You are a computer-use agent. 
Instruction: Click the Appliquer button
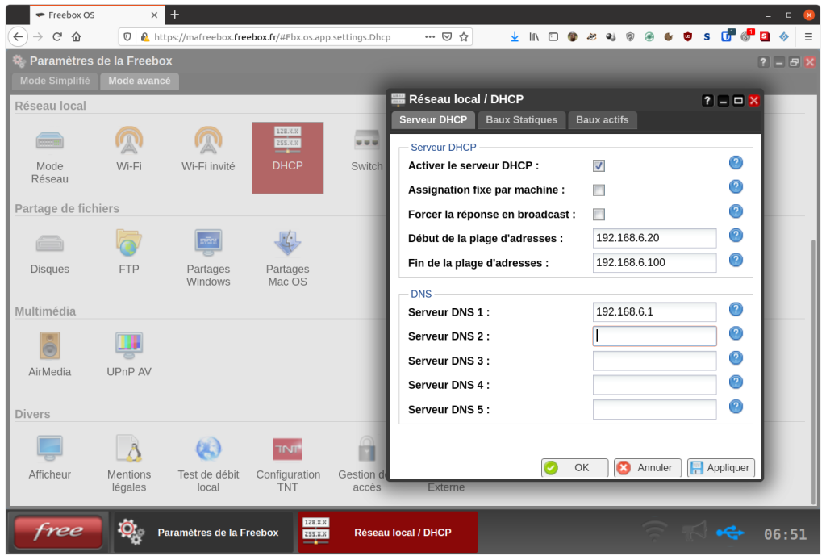(x=720, y=468)
